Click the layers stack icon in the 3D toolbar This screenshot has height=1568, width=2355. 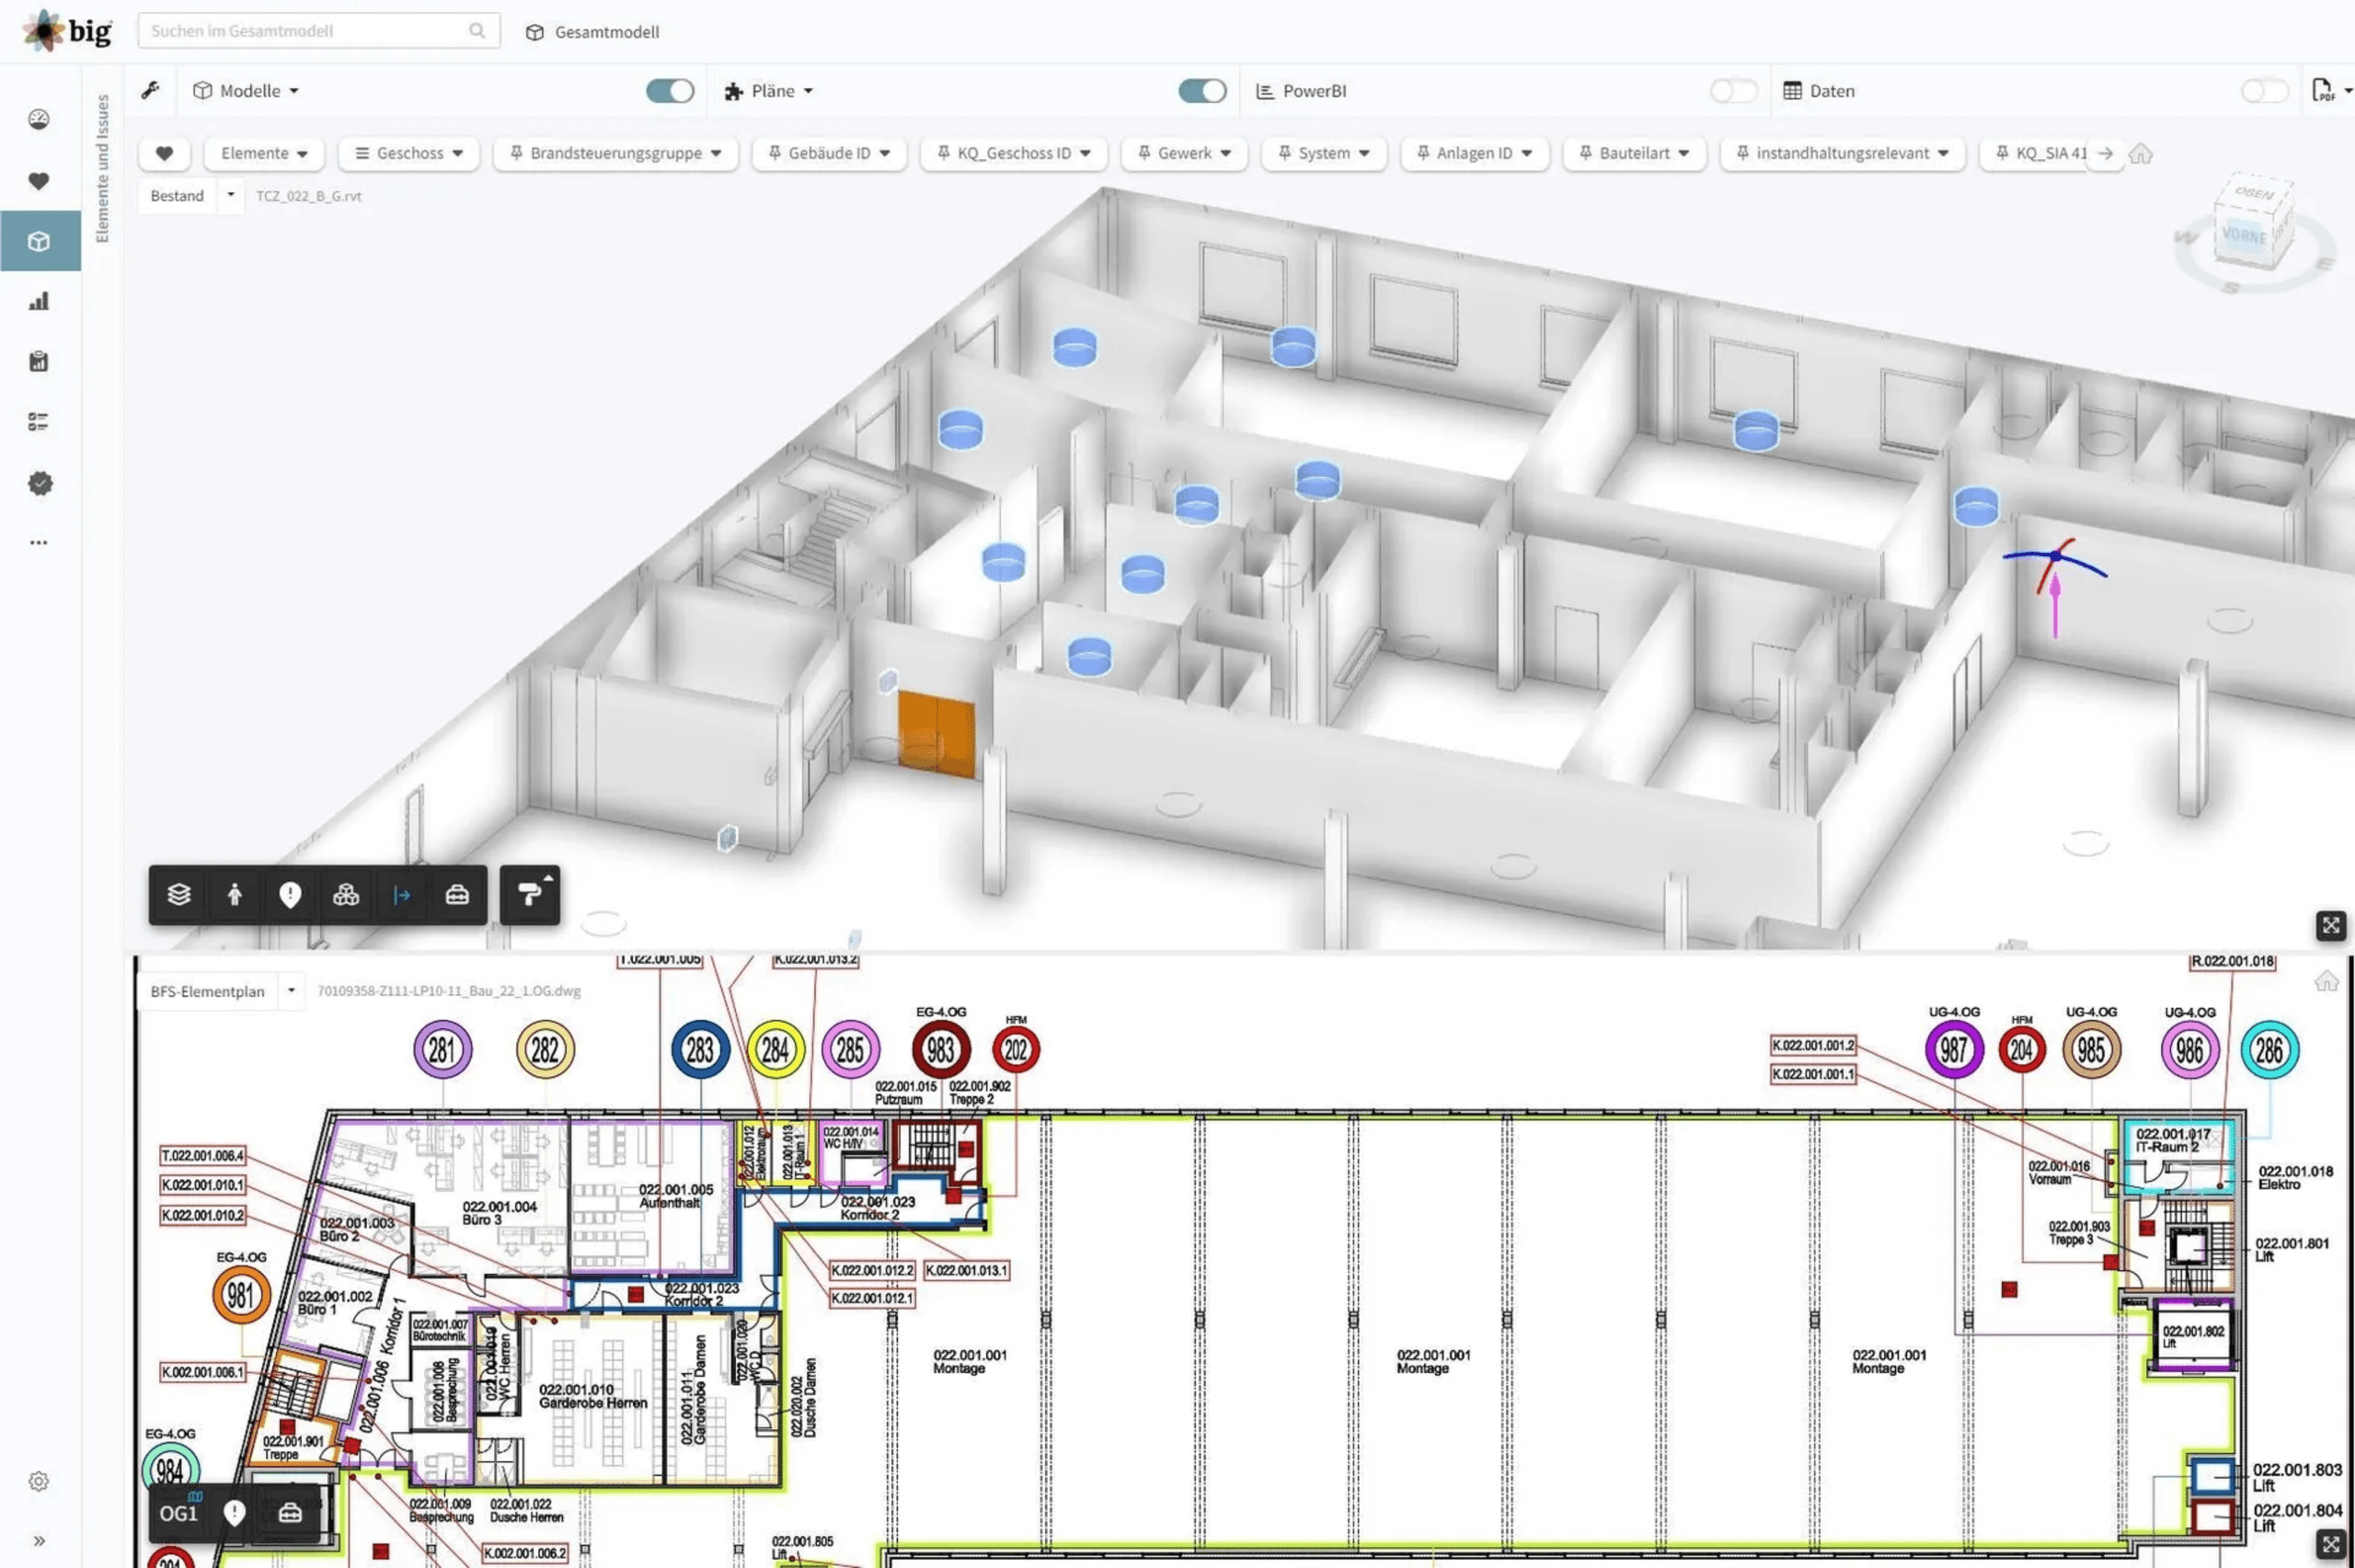tap(179, 894)
